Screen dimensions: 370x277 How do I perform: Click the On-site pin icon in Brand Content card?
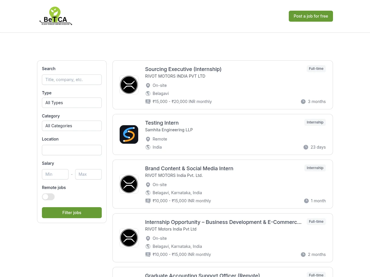[148, 185]
